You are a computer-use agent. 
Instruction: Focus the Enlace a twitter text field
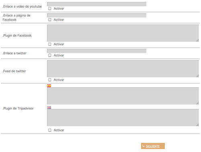[x=96, y=51]
